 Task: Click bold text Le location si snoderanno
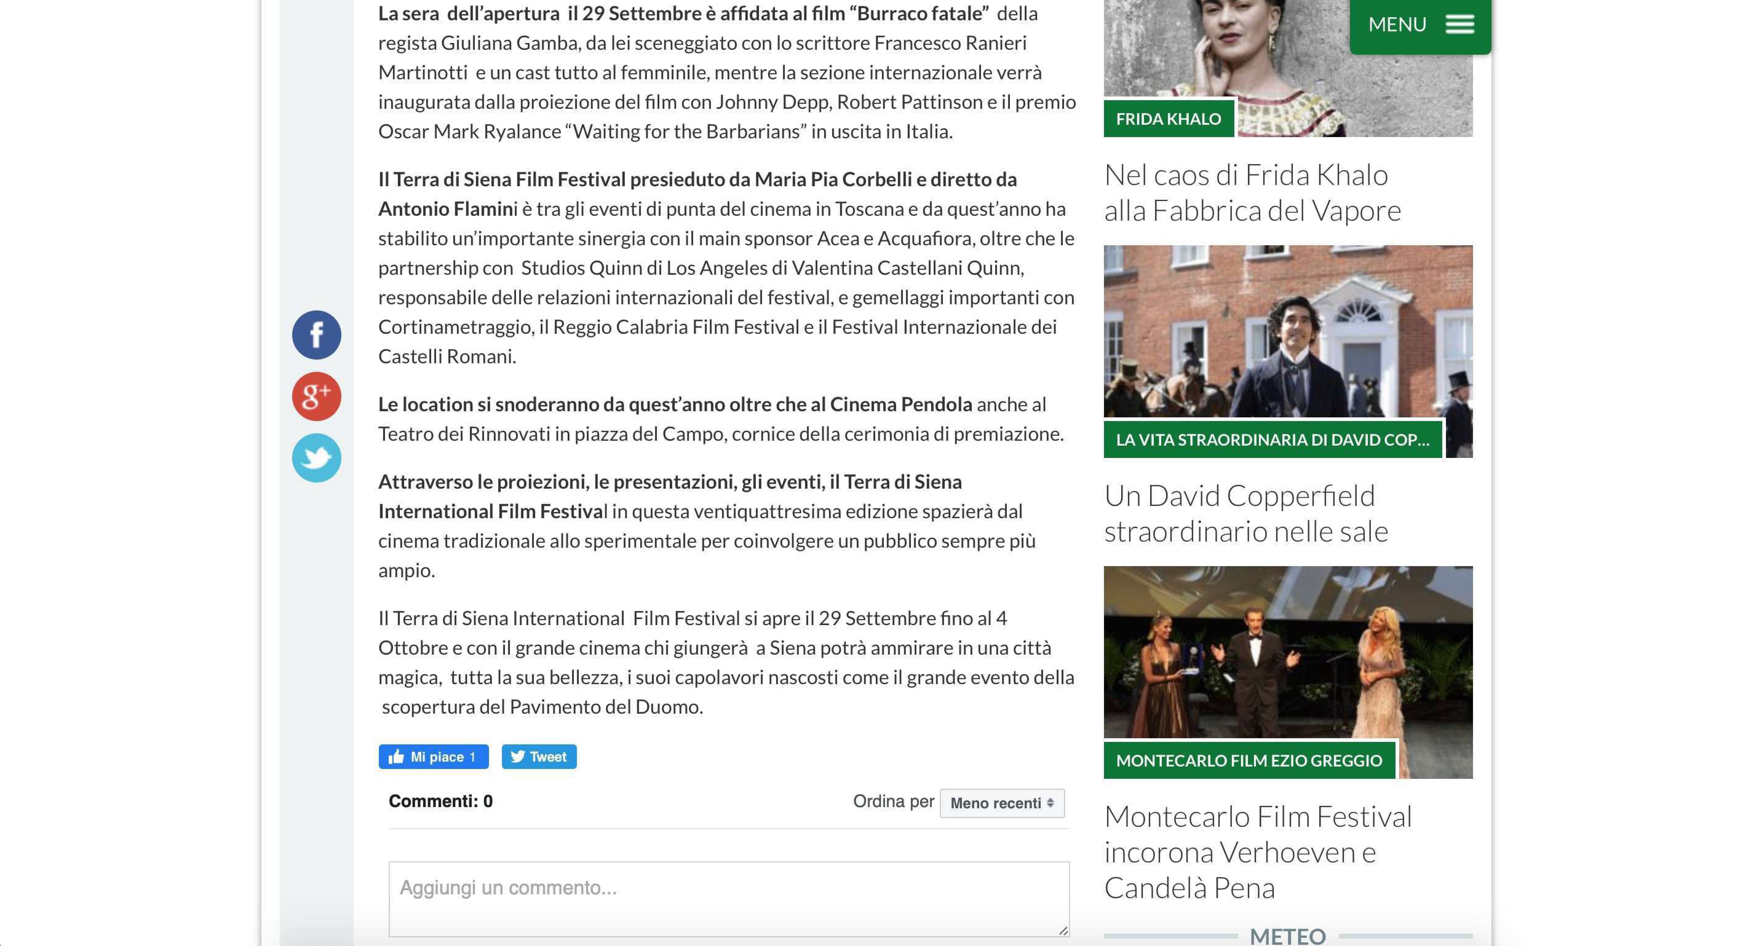[x=675, y=404]
